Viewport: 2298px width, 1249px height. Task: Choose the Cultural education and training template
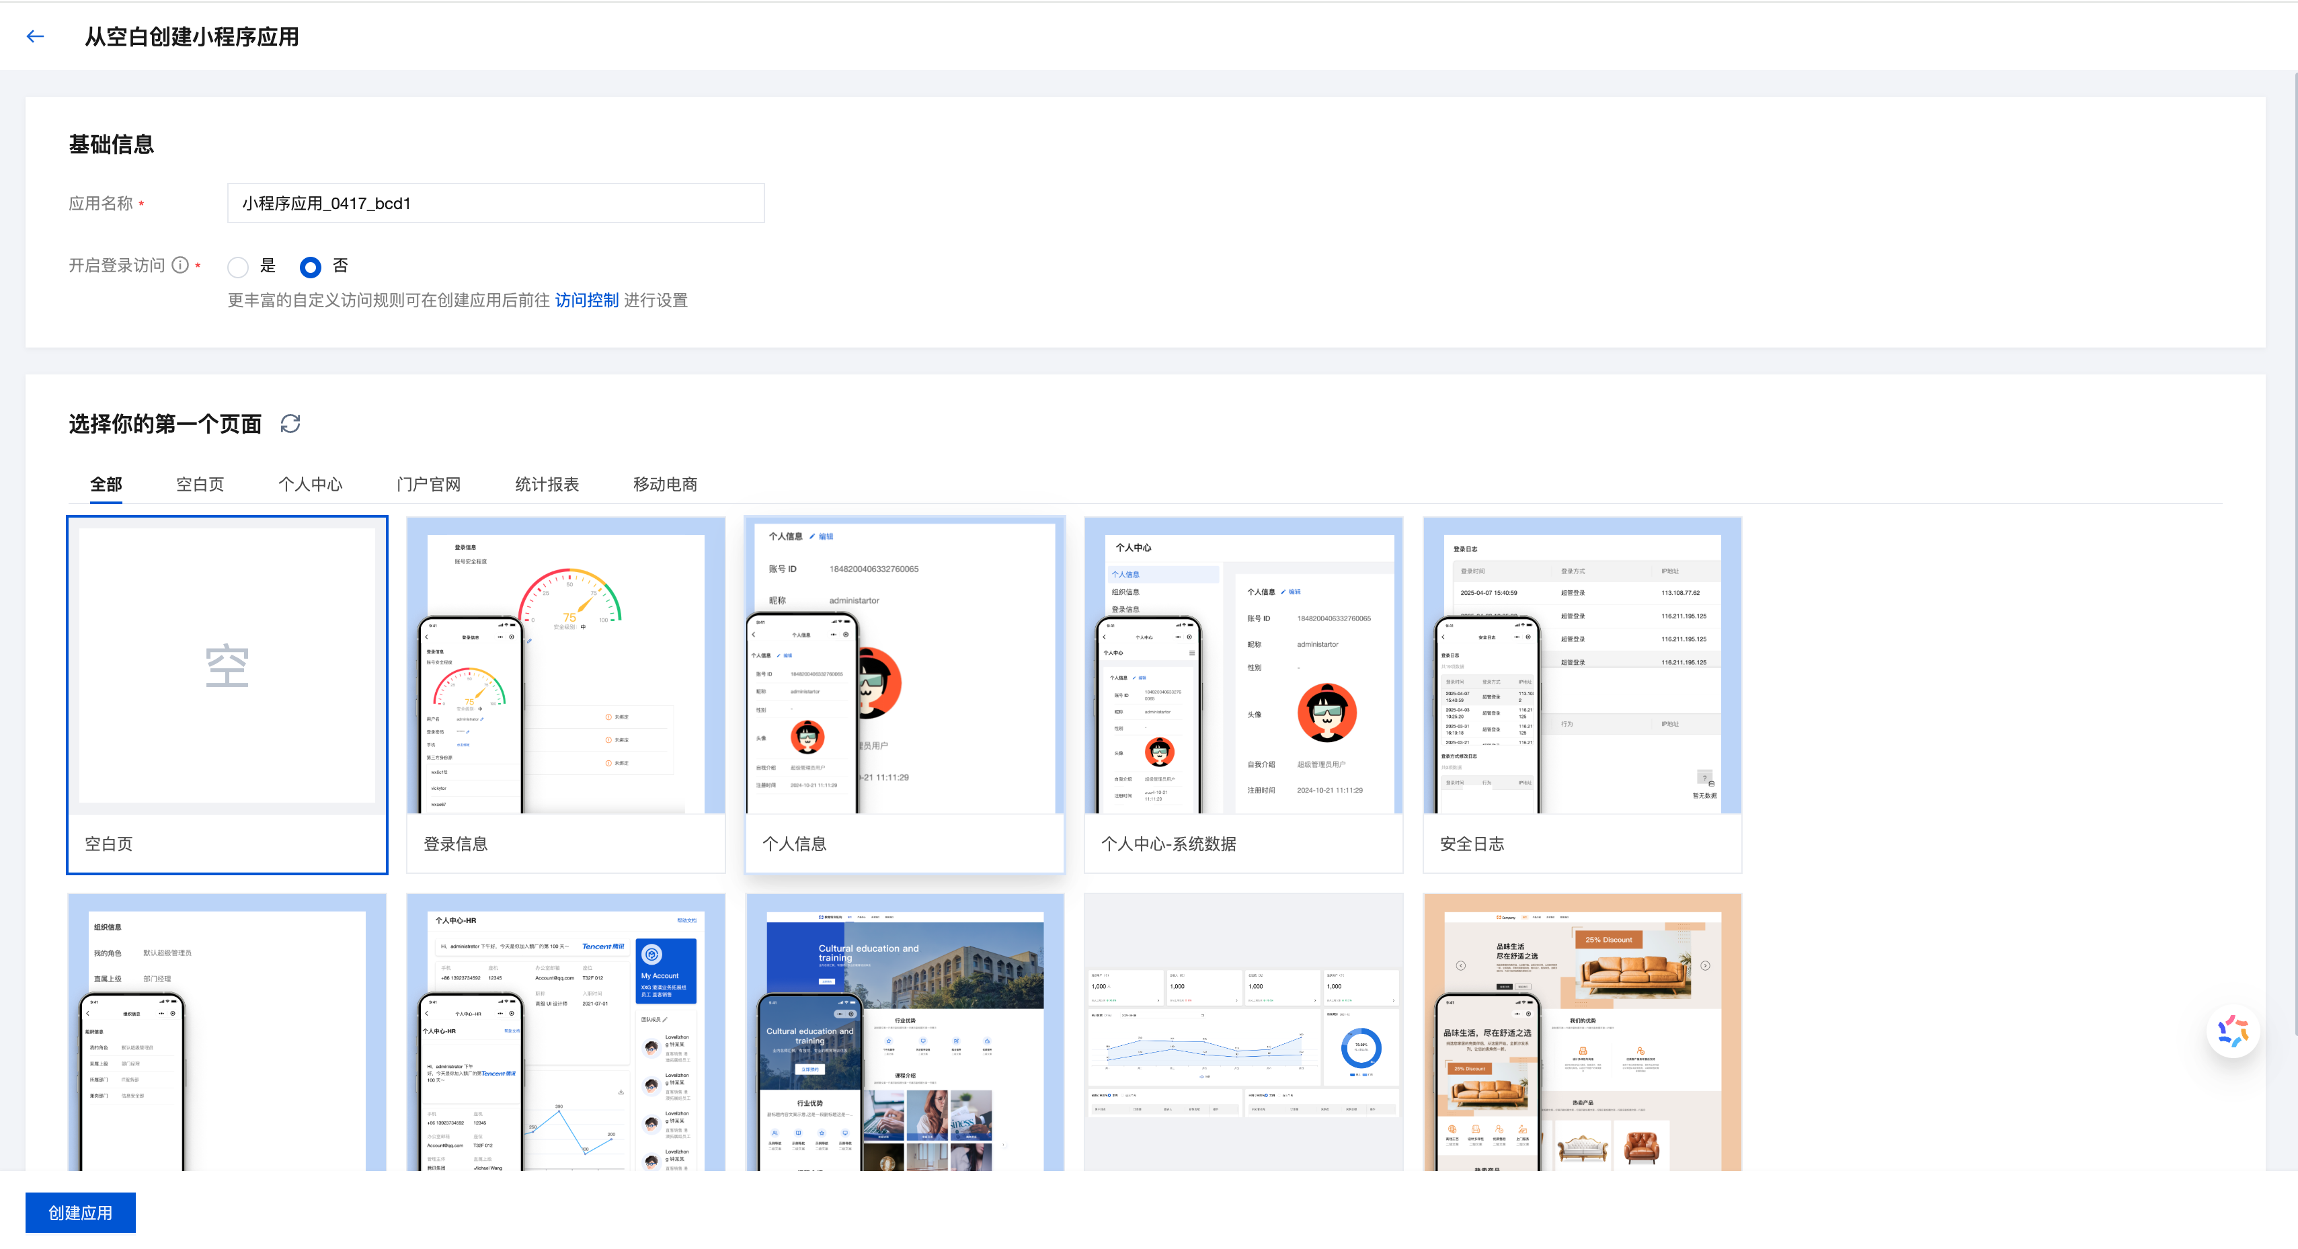(x=904, y=1033)
